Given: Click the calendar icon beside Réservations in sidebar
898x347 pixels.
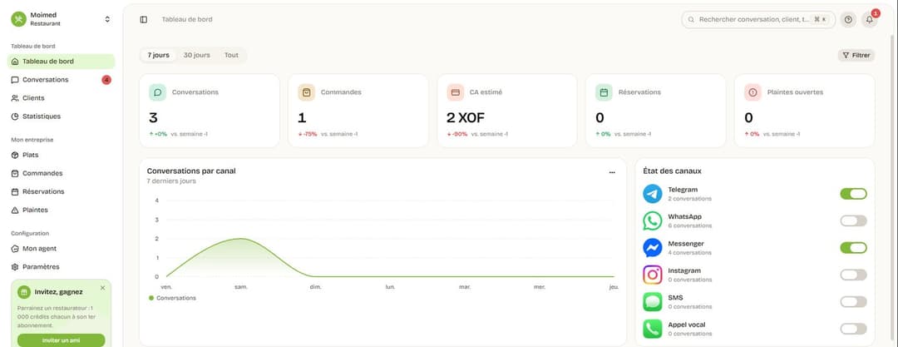Looking at the screenshot, I should (15, 191).
